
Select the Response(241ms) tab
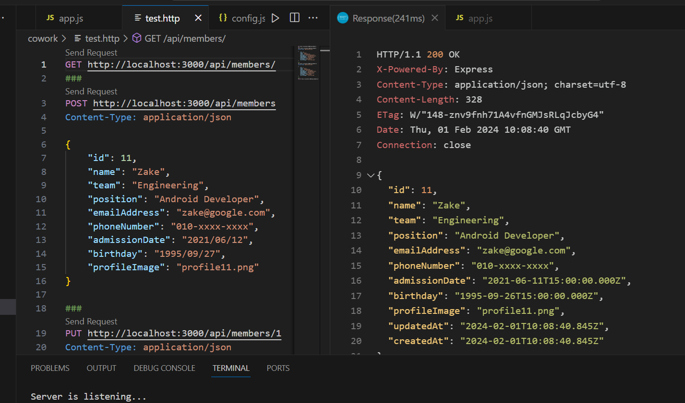coord(388,18)
